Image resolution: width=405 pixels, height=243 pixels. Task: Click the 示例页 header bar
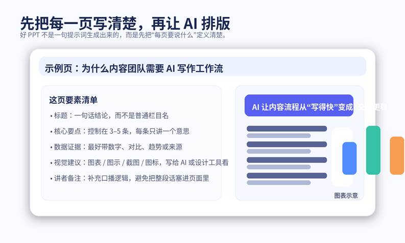(x=202, y=67)
